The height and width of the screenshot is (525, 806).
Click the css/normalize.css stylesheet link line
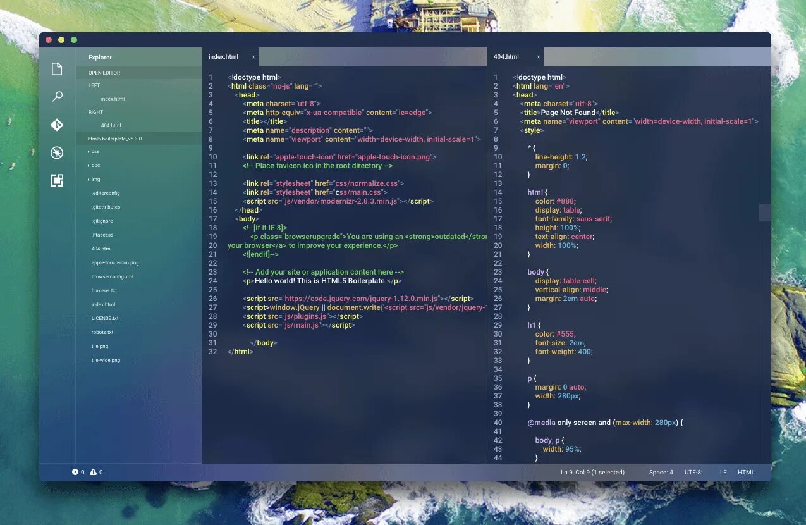323,183
